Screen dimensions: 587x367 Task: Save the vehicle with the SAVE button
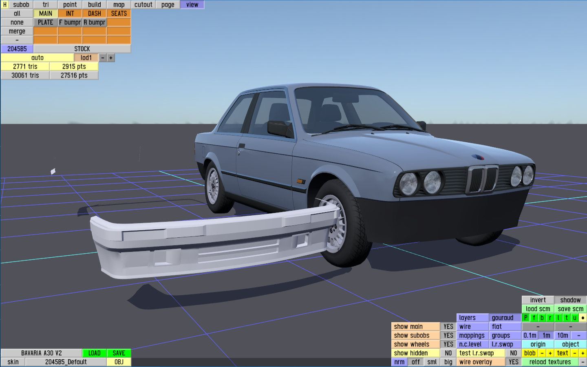119,353
